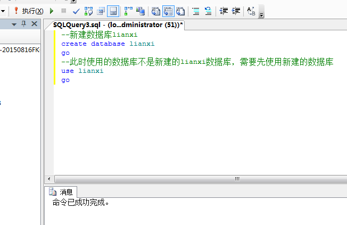Decrease indent of selected lines
Screen dimensions: 347x225
tap(224, 11)
